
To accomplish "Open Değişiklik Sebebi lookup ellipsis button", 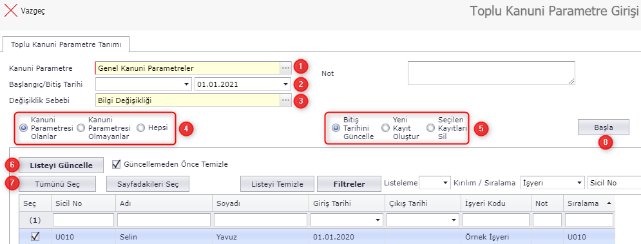I will tap(285, 100).
